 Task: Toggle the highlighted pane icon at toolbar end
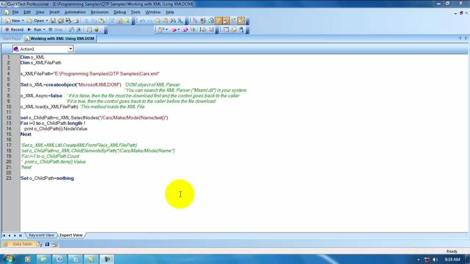(x=241, y=21)
